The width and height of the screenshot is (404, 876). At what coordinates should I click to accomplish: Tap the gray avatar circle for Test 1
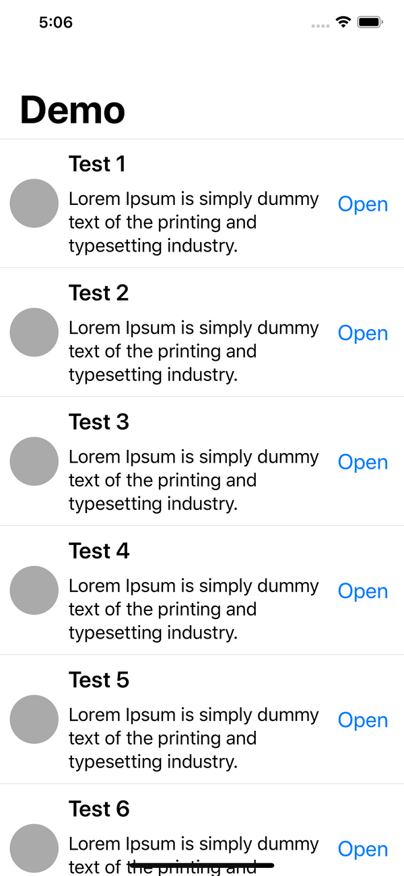pyautogui.click(x=34, y=204)
